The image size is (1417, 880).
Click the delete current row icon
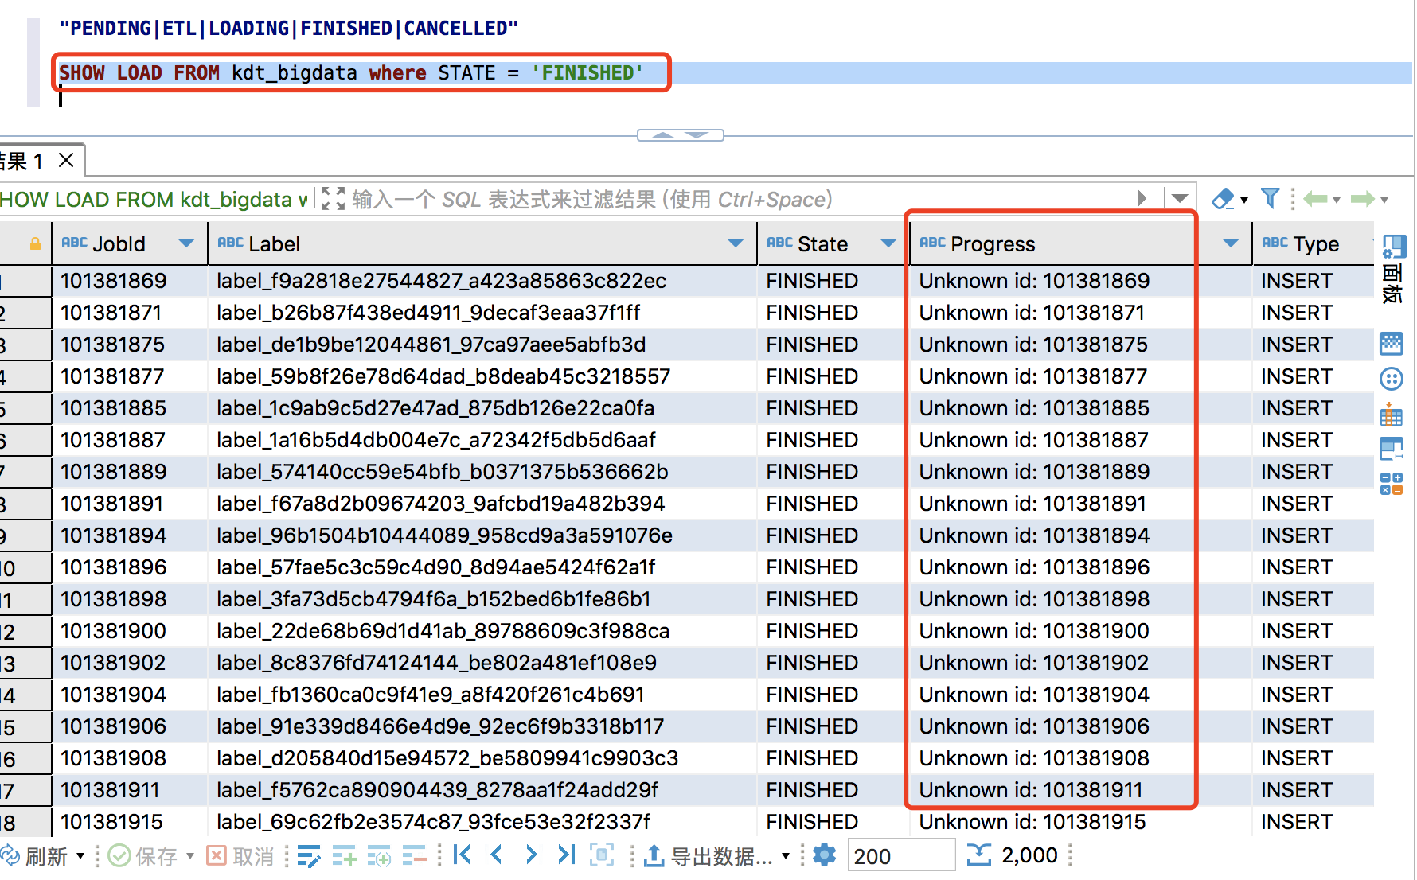414,856
